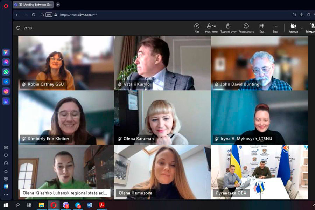The image size is (315, 210).
Task: Go back to previous page in browser
Action: click(17, 15)
